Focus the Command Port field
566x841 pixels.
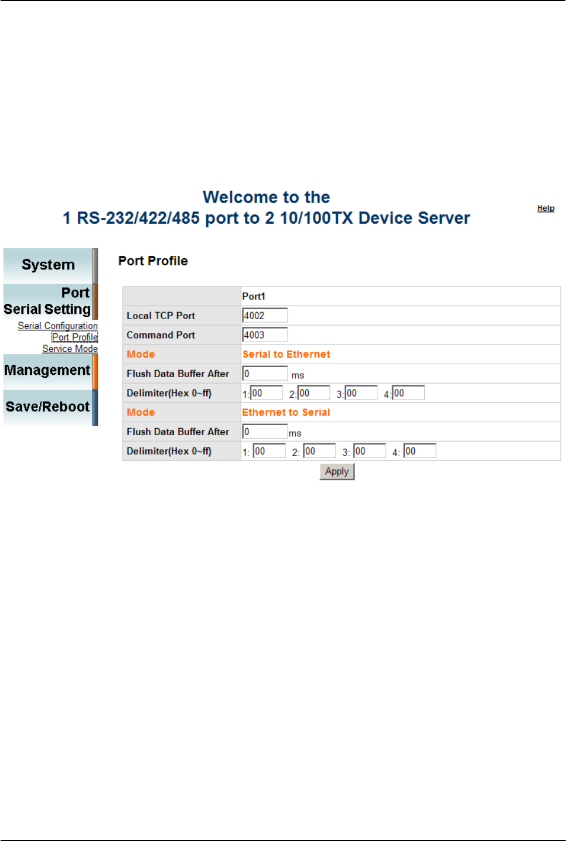click(x=265, y=335)
